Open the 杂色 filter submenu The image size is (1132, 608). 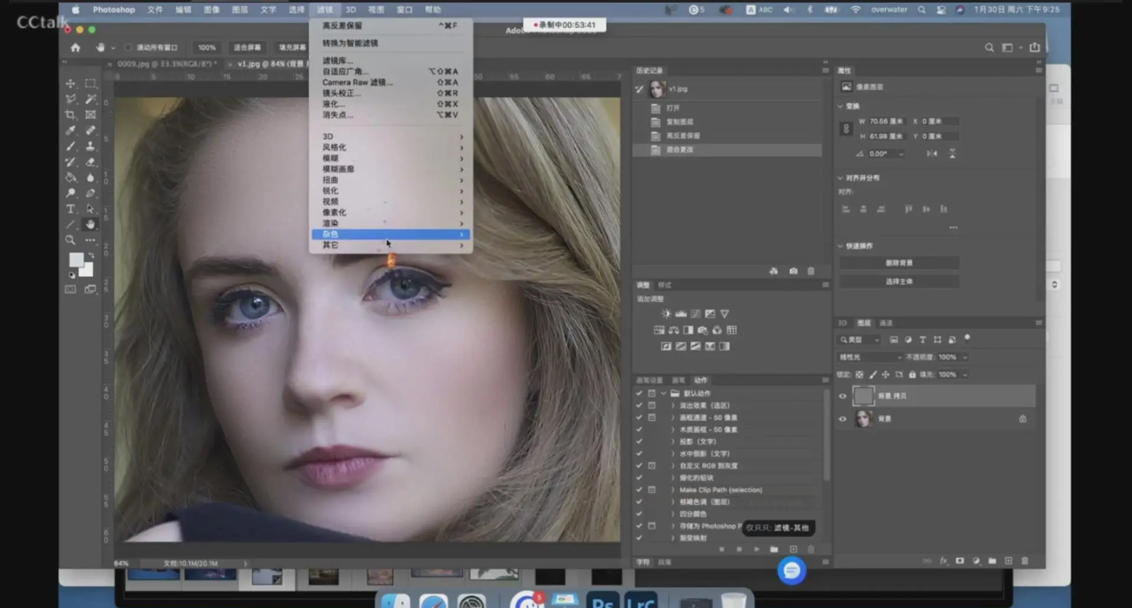pyautogui.click(x=390, y=234)
